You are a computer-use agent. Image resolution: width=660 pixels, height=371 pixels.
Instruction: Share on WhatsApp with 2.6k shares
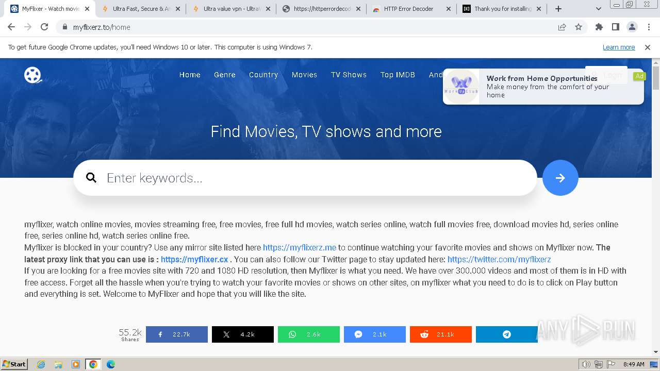point(309,334)
